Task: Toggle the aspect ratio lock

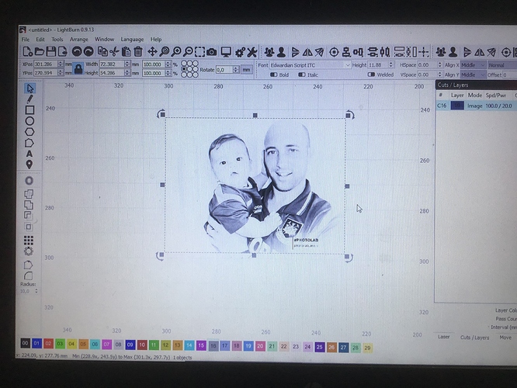Action: [x=78, y=68]
